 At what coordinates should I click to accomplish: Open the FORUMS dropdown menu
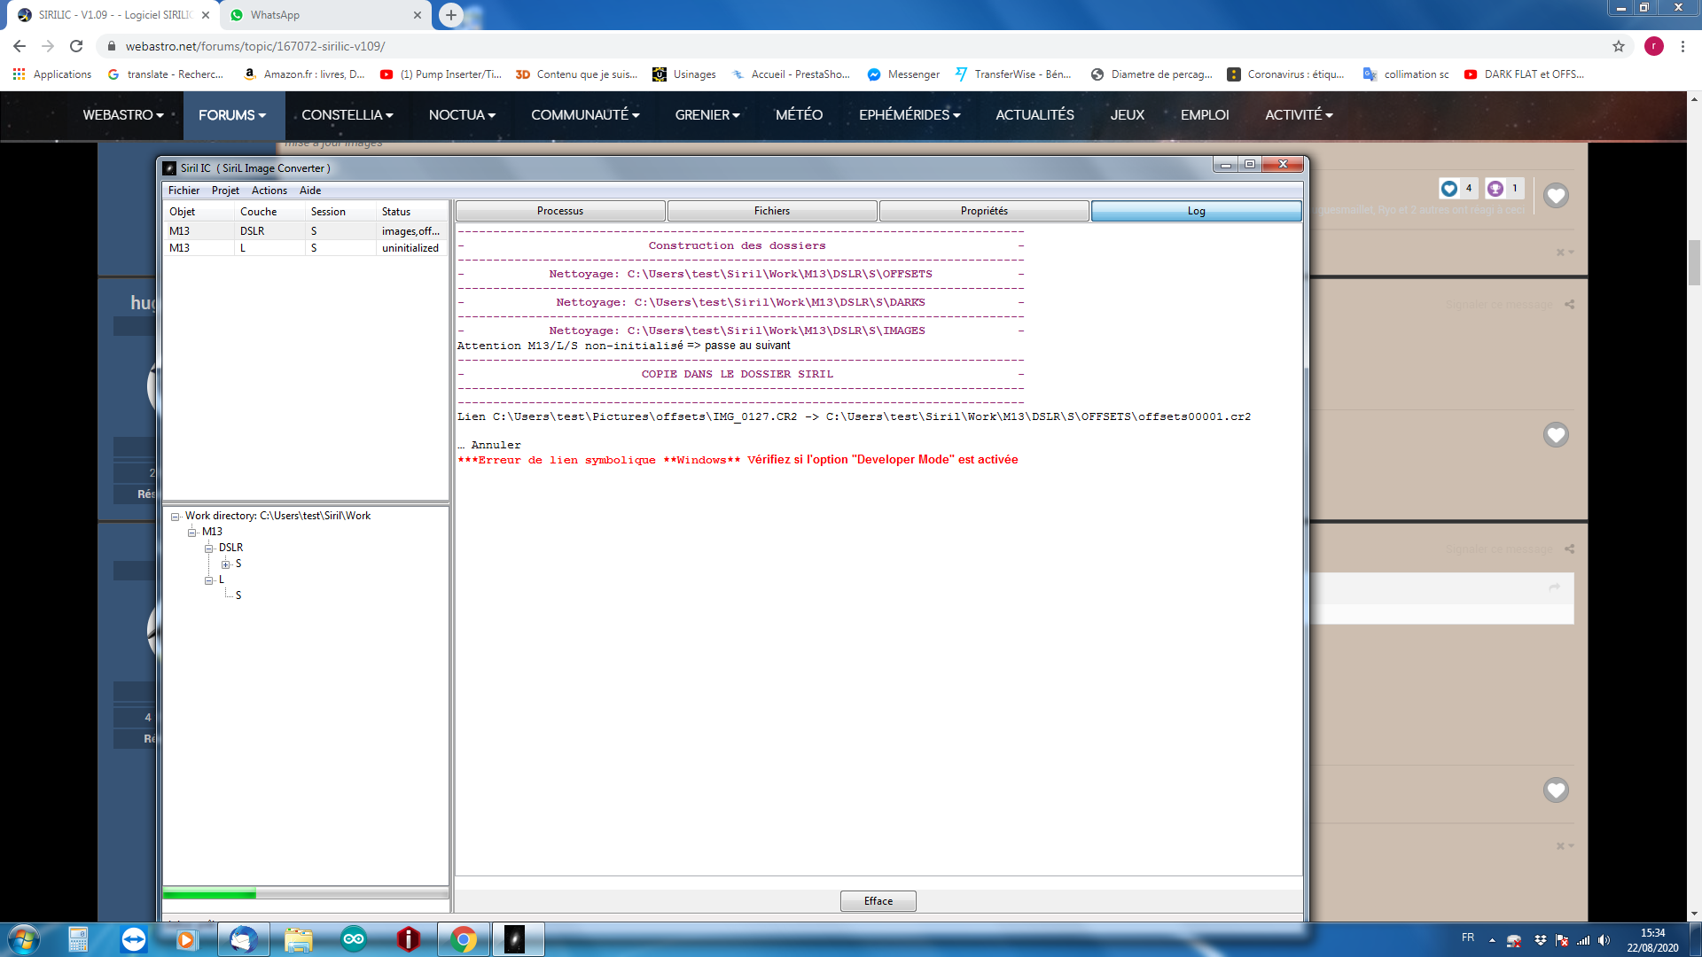tap(232, 115)
